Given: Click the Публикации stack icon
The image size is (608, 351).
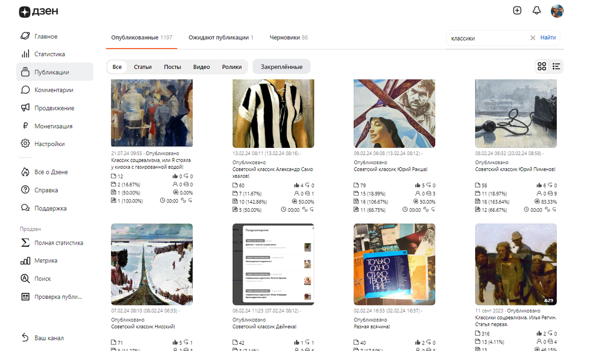Looking at the screenshot, I should (x=25, y=72).
